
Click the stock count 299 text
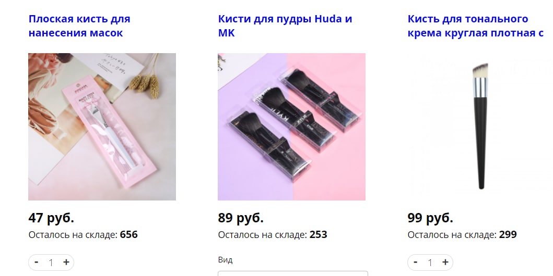point(508,234)
